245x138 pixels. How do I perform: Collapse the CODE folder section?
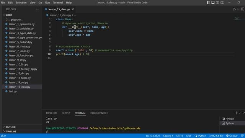coord(9,15)
